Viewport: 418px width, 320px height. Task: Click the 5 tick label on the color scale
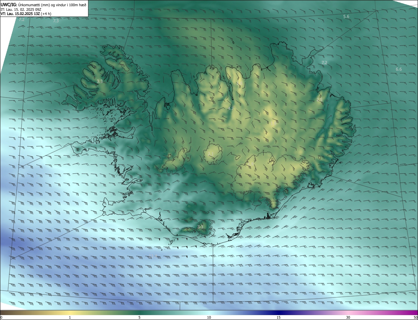click(139, 317)
